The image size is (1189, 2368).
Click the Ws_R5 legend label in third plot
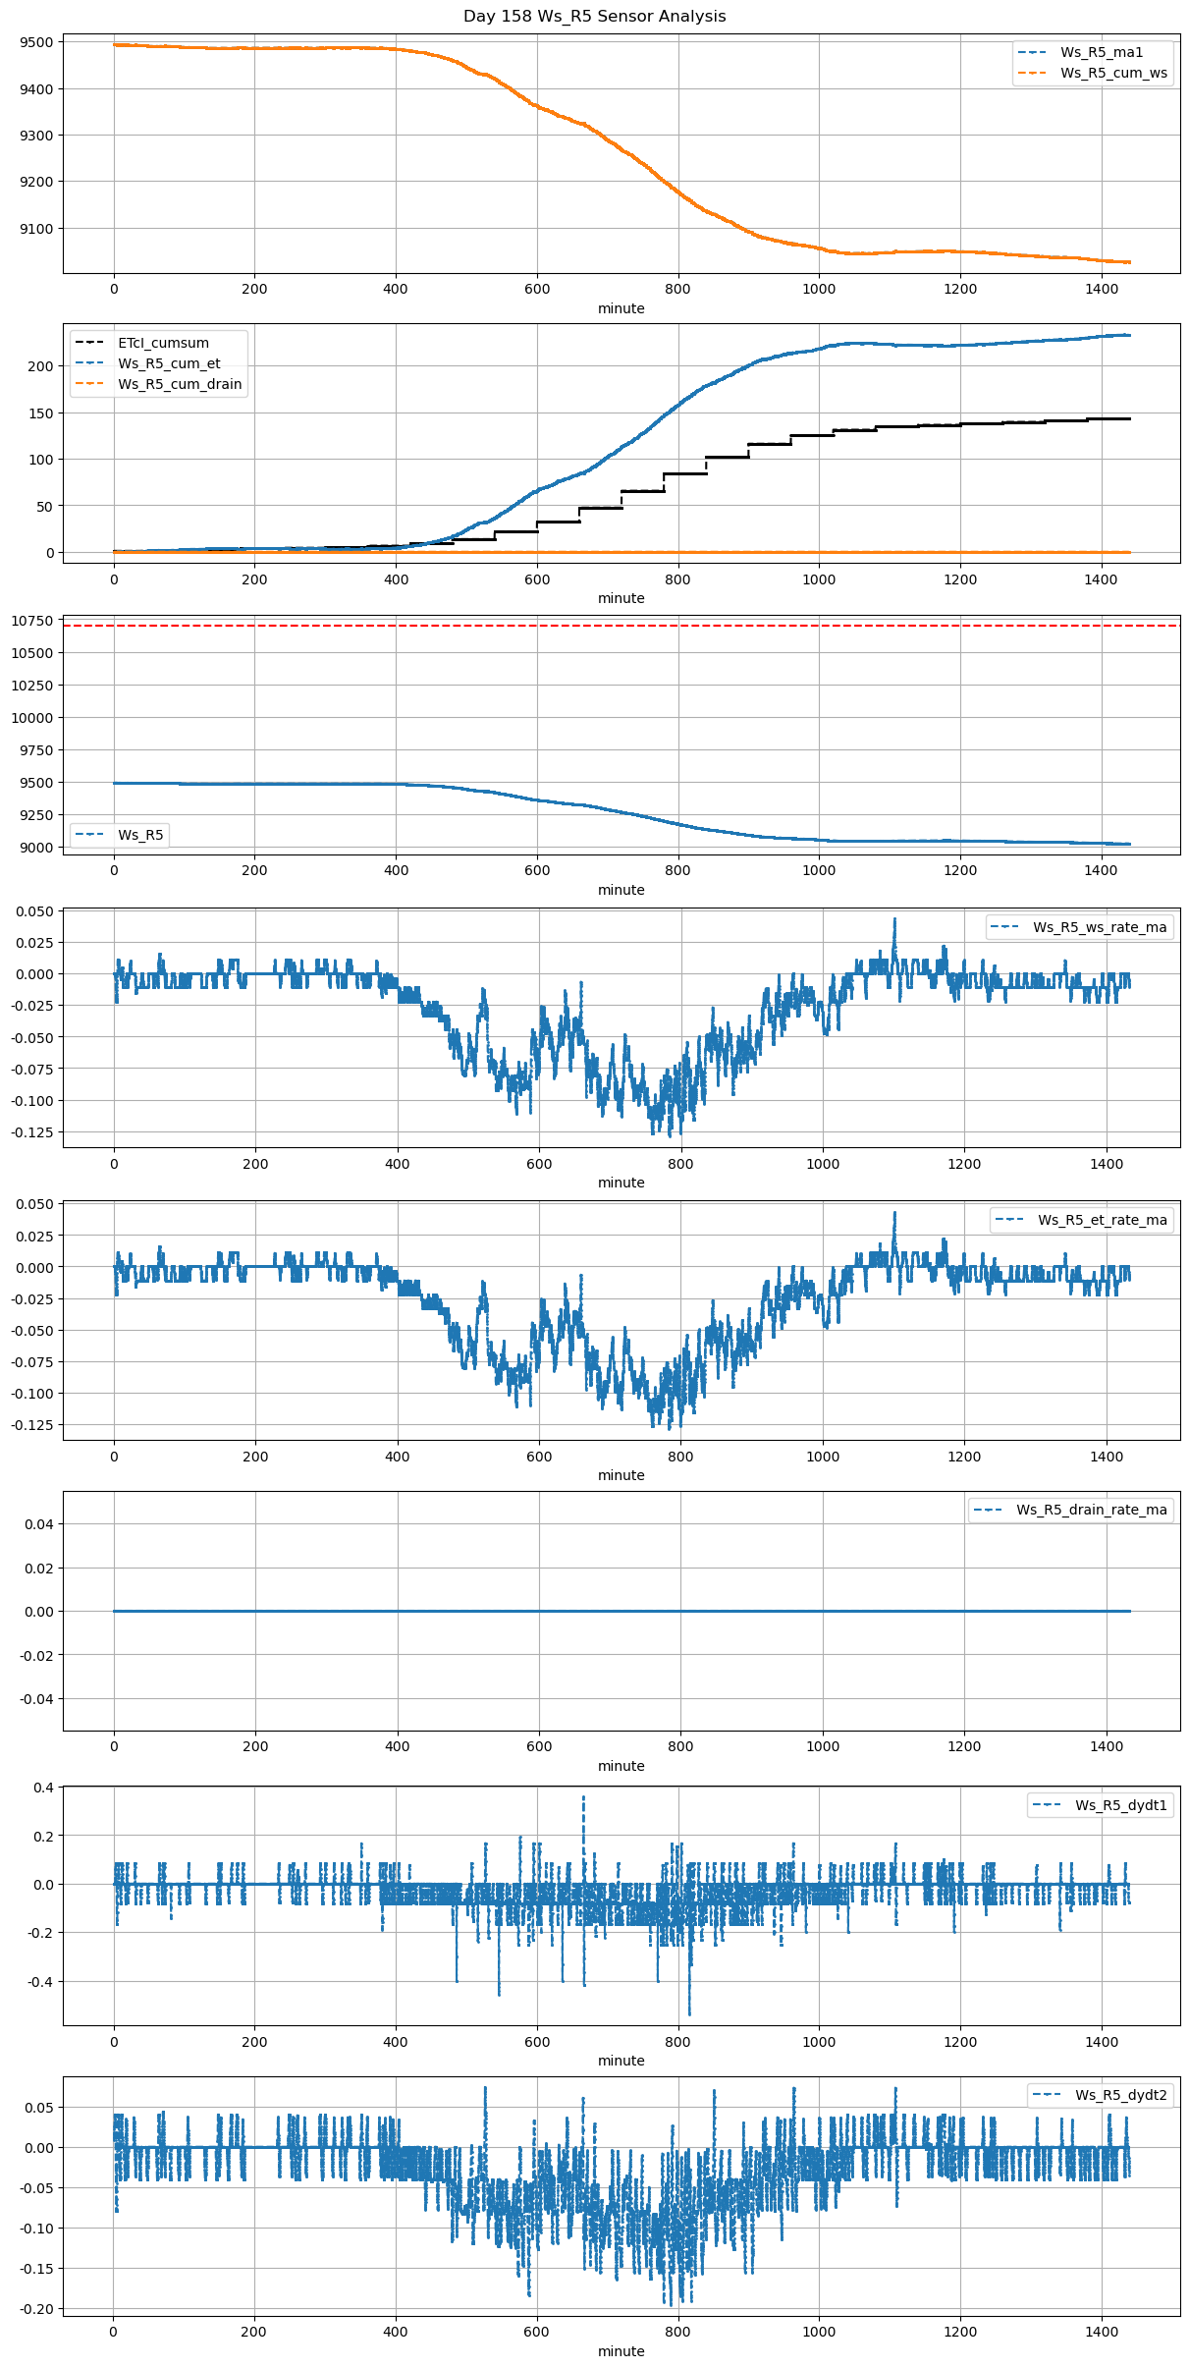140,835
